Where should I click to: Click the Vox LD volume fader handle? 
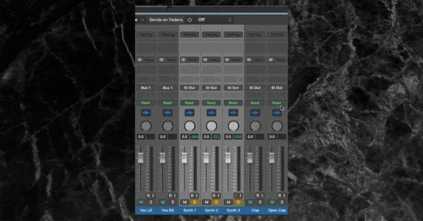coord(141,158)
